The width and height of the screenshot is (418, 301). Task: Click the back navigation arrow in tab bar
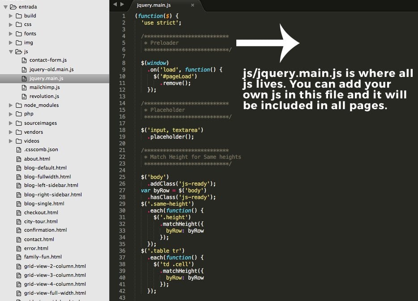tap(115, 4)
